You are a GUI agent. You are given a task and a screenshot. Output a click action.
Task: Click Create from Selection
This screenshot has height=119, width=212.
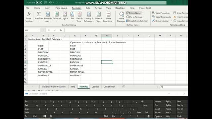coord(137,21)
